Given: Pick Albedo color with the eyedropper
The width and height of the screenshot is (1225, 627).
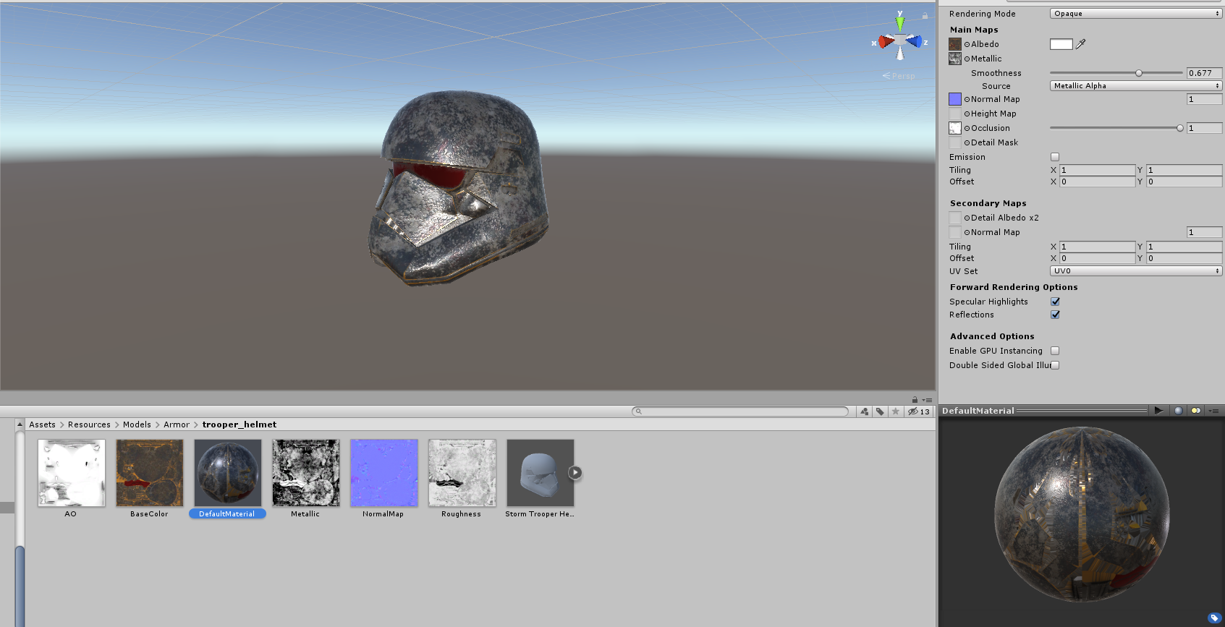Looking at the screenshot, I should pyautogui.click(x=1081, y=44).
